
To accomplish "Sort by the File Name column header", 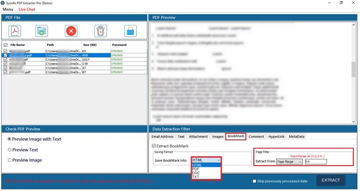I will pos(27,45).
